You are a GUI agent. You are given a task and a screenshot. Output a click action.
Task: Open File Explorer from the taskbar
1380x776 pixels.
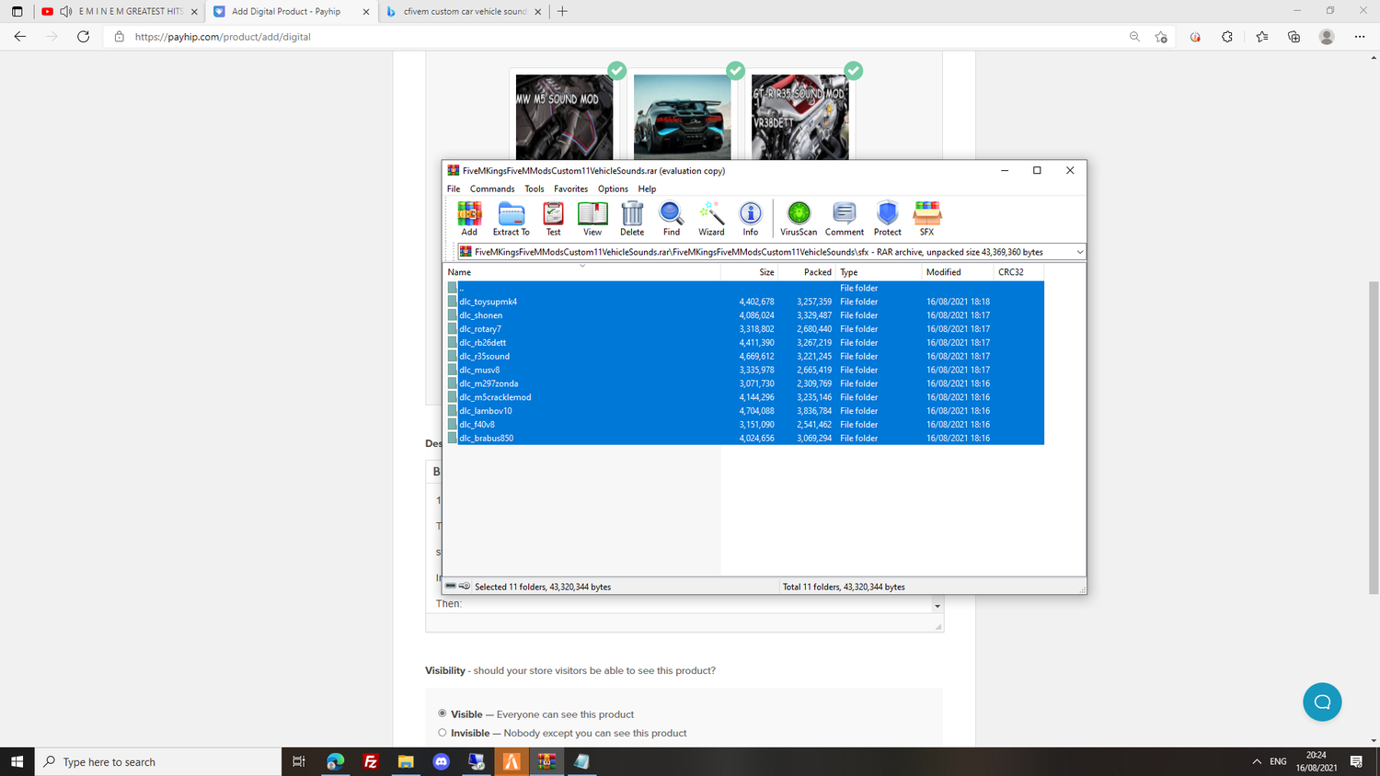click(406, 761)
